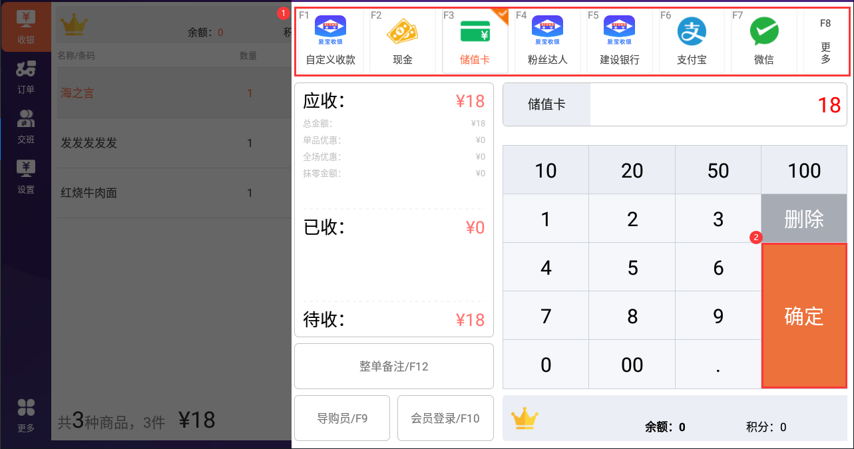854x449 pixels.
Task: Tap the quick amount 100 key
Action: [x=804, y=170]
